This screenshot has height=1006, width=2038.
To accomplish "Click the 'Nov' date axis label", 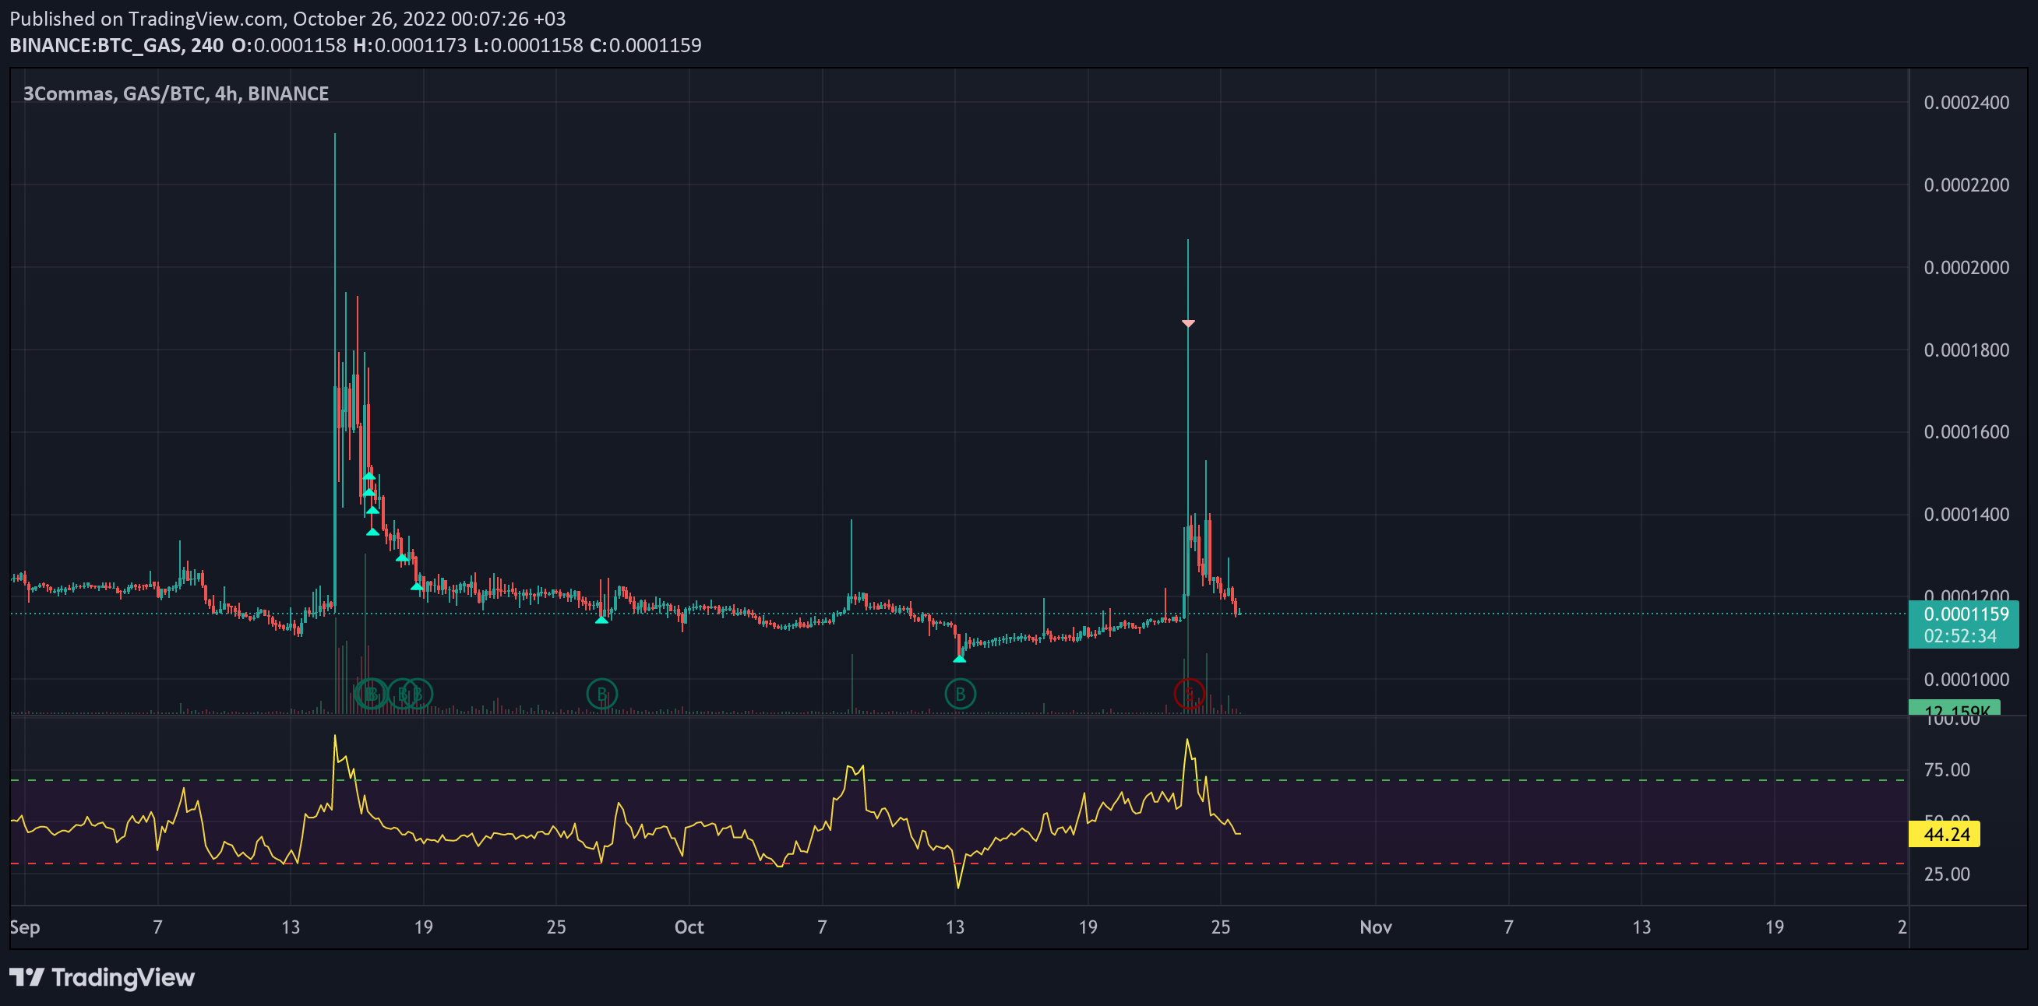I will 1375,927.
